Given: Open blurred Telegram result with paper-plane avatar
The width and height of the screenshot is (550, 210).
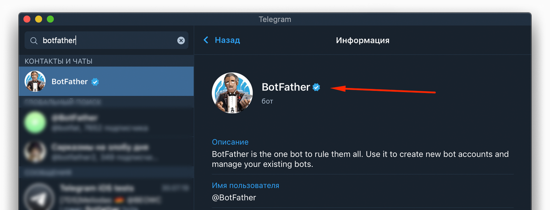Looking at the screenshot, I should [106, 194].
